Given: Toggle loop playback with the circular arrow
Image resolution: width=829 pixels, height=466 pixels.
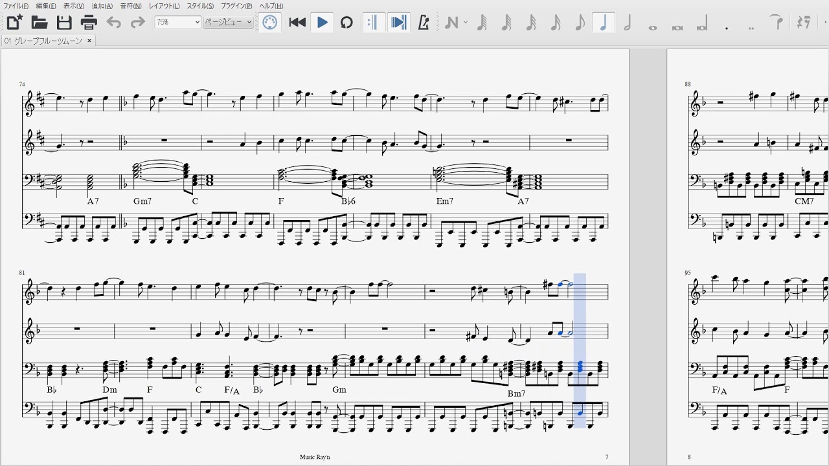Looking at the screenshot, I should coord(346,23).
